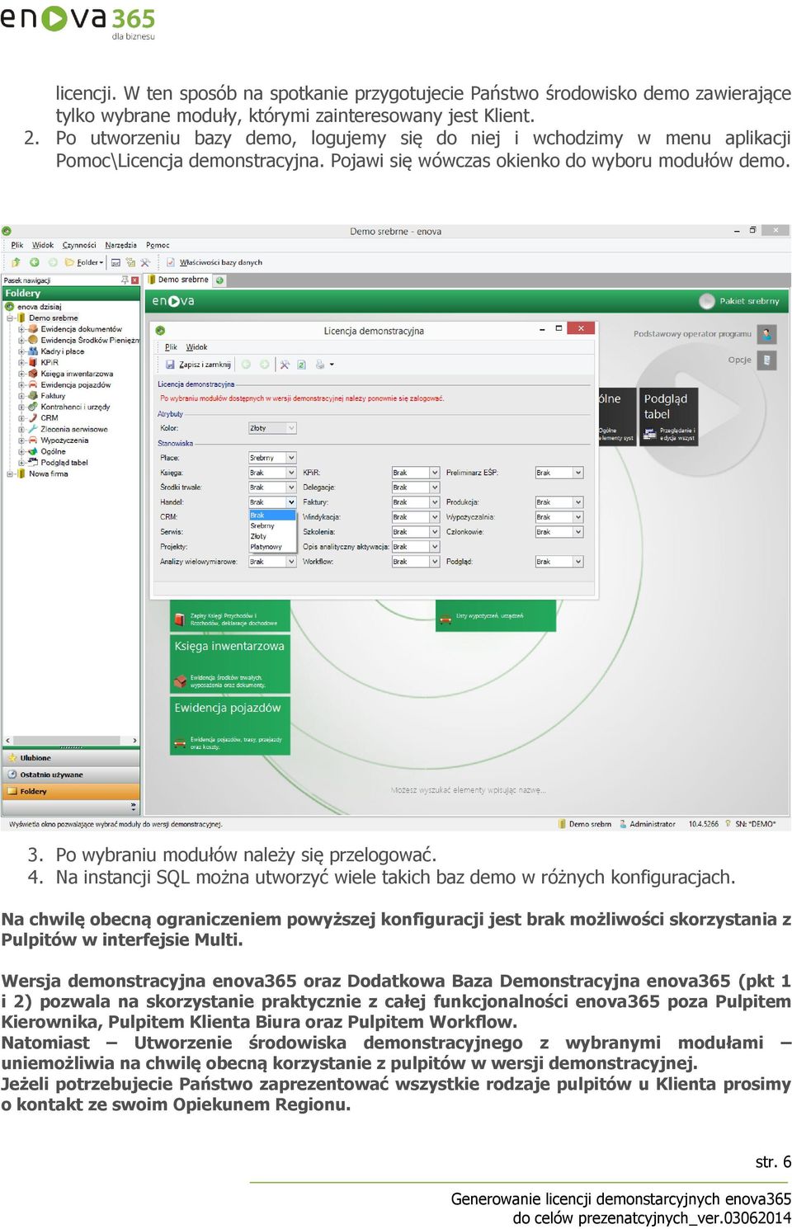
Task: Click the Administrator entry in status bar
Action: pos(647,824)
